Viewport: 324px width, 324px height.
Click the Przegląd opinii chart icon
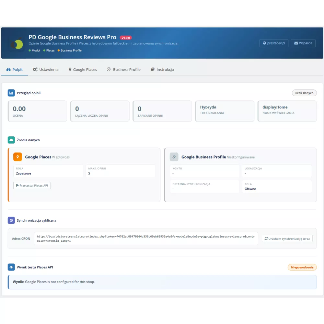(x=11, y=93)
